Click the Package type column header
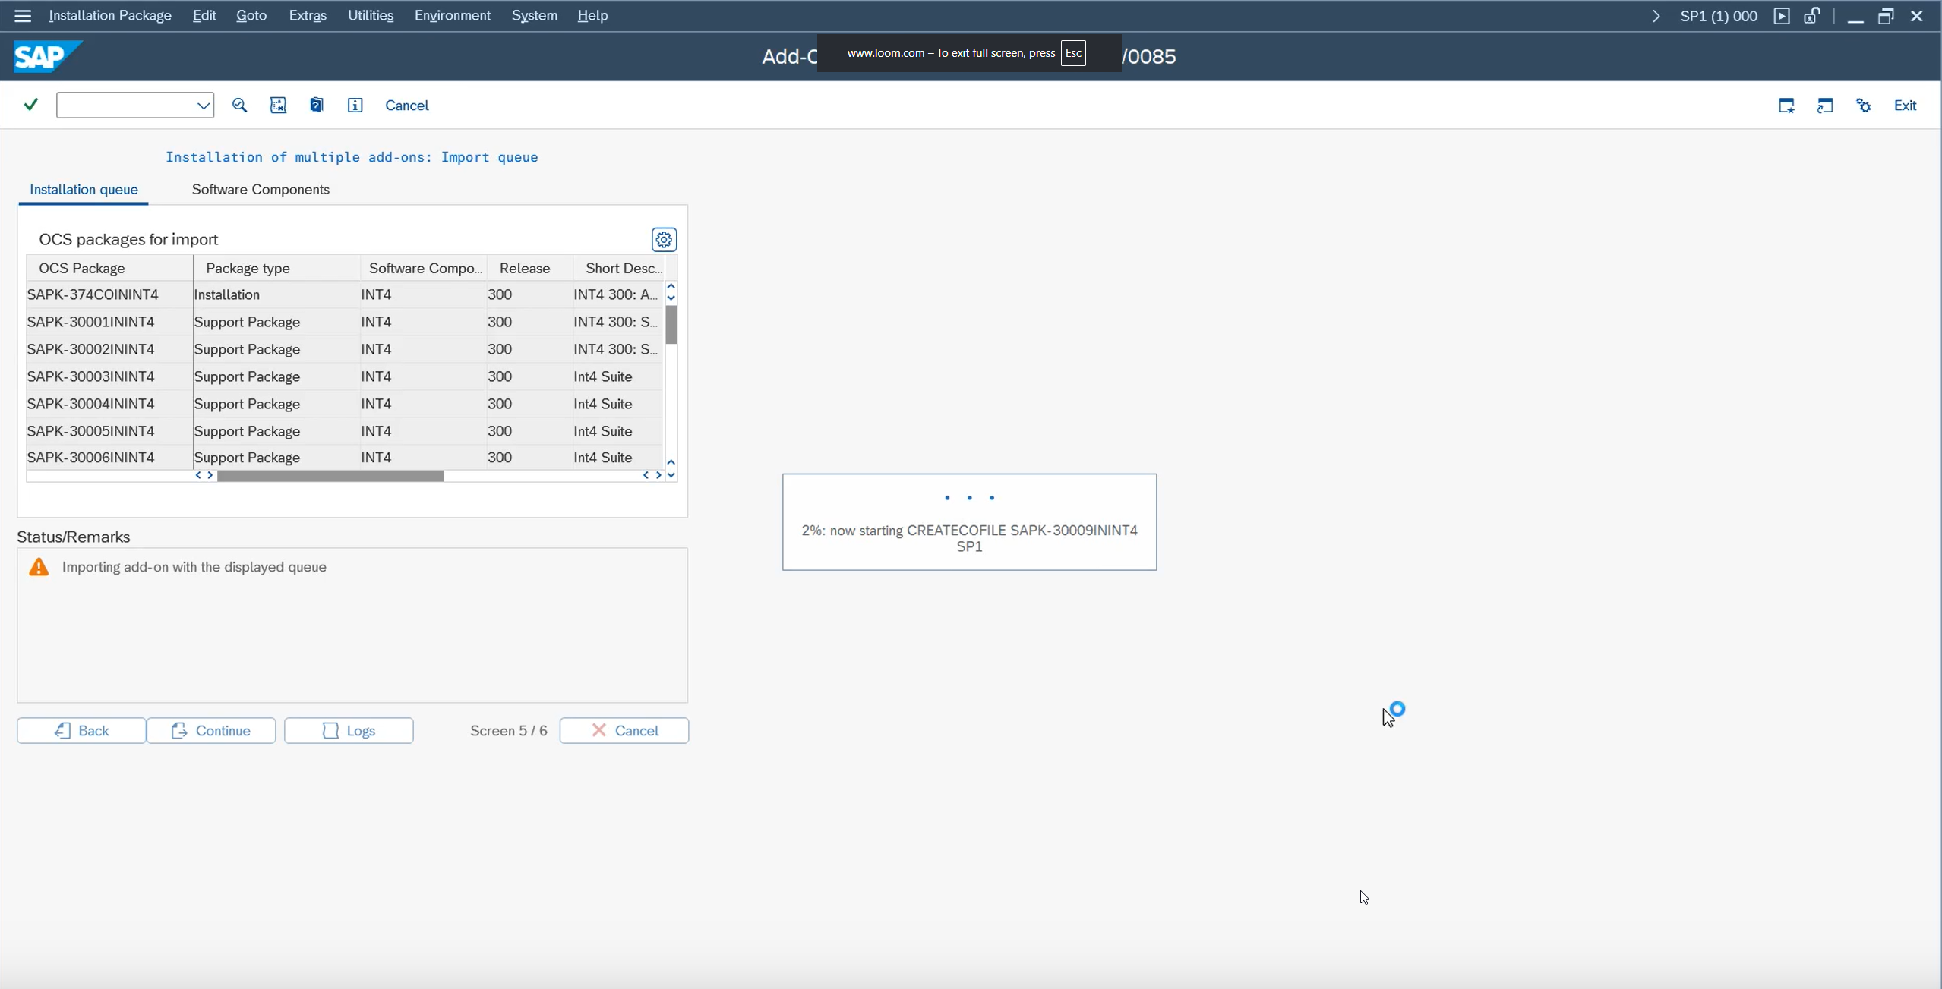 point(276,268)
